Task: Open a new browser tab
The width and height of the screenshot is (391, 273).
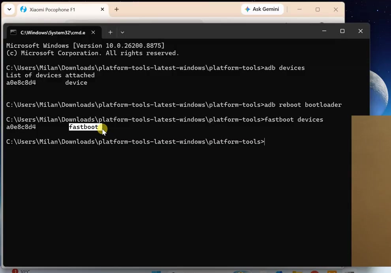Action: [117, 9]
